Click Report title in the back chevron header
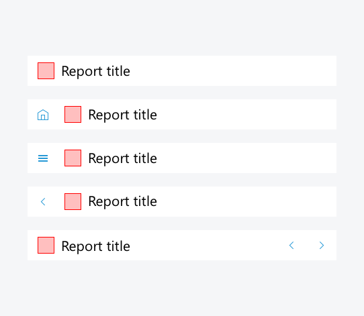The height and width of the screenshot is (316, 364). click(x=123, y=201)
